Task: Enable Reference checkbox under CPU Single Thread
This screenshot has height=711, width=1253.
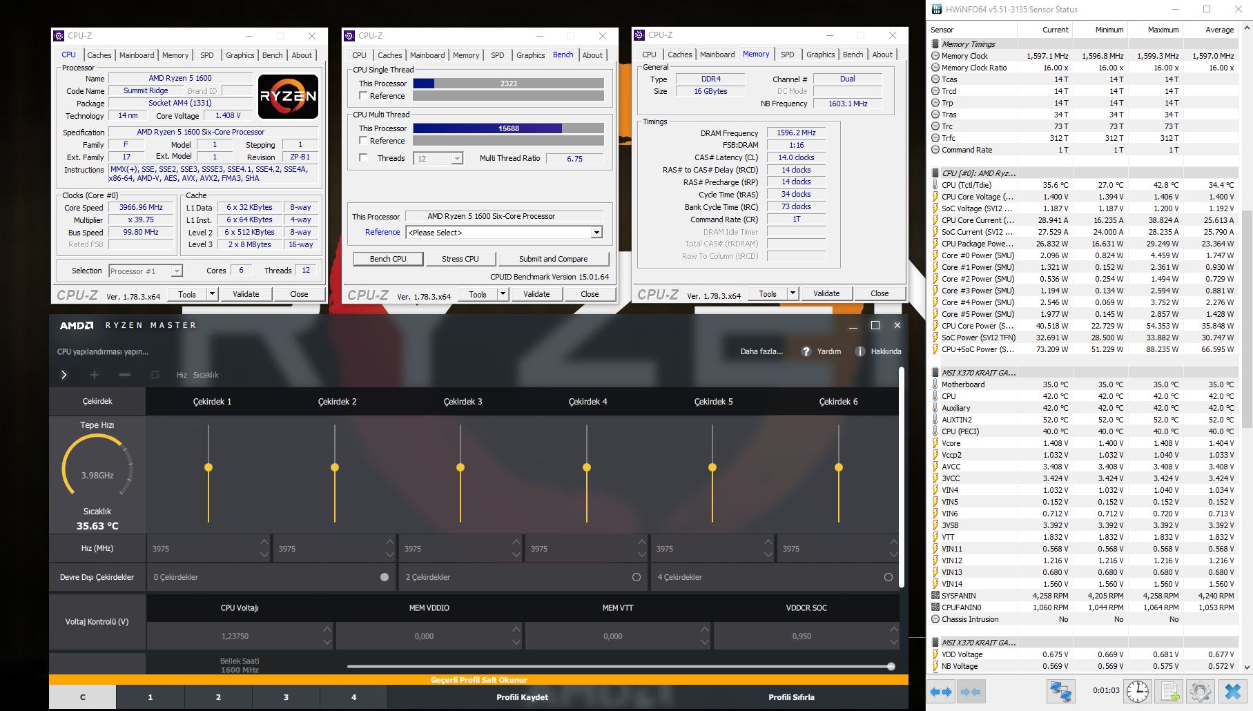Action: [363, 96]
